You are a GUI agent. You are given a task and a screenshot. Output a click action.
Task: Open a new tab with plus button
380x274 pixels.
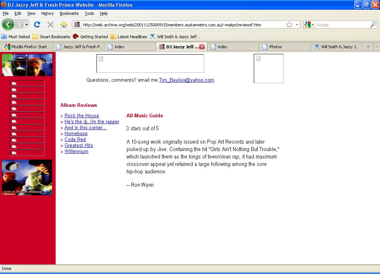click(368, 47)
